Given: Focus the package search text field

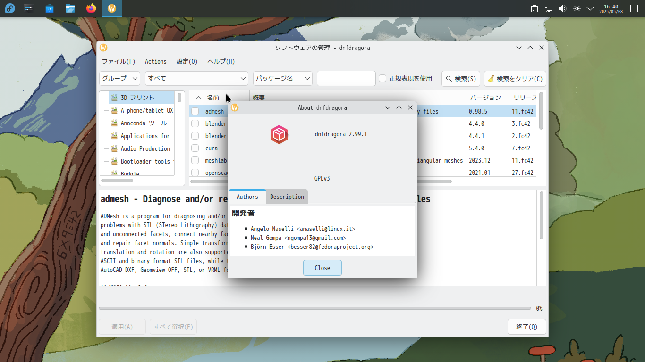Looking at the screenshot, I should pos(346,78).
